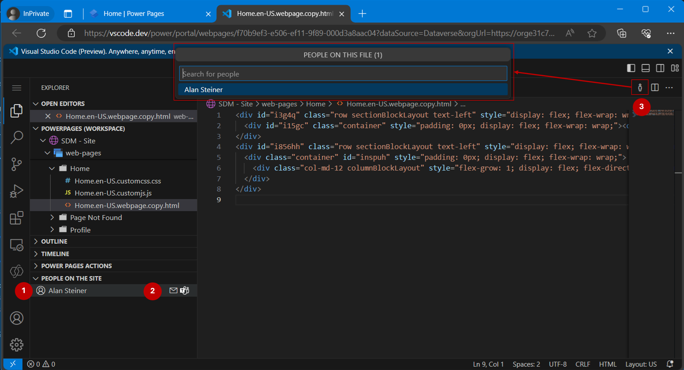The width and height of the screenshot is (684, 370).
Task: Send an email to Alan Steiner
Action: click(x=173, y=290)
